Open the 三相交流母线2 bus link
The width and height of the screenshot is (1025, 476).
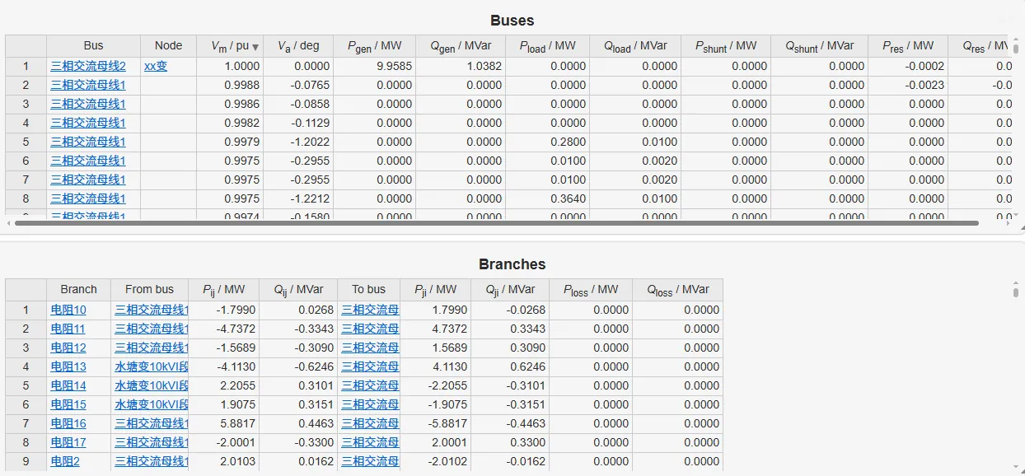88,66
